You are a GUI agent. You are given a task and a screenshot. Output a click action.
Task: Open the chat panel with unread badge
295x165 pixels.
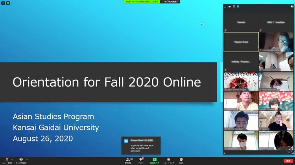click(x=141, y=161)
